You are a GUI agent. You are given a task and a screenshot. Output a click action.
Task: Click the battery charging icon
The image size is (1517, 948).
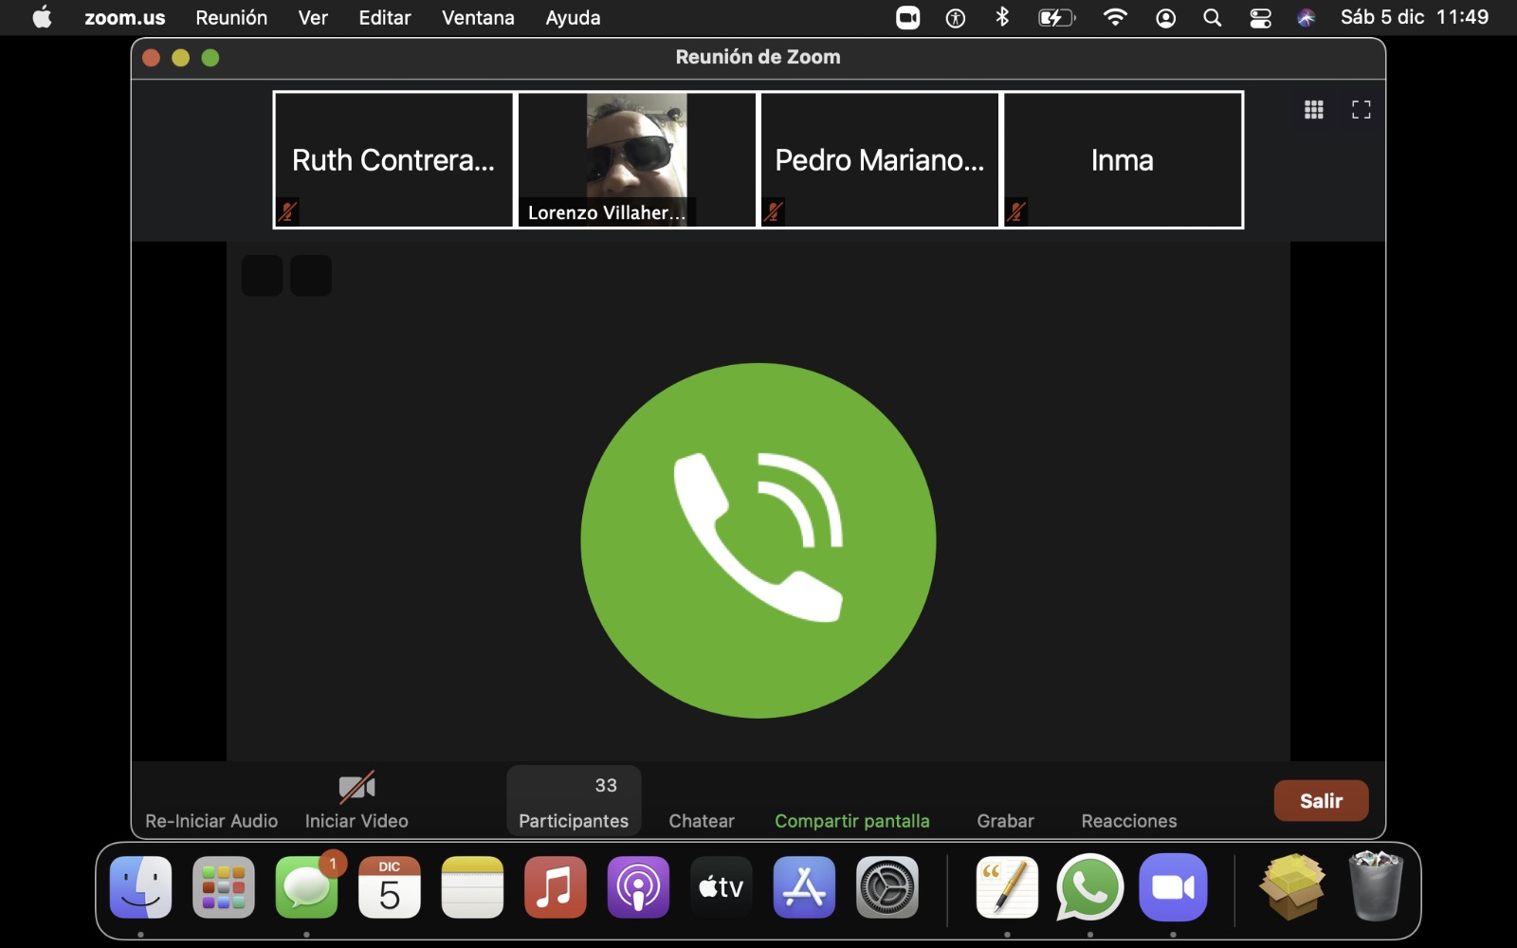pyautogui.click(x=1056, y=17)
